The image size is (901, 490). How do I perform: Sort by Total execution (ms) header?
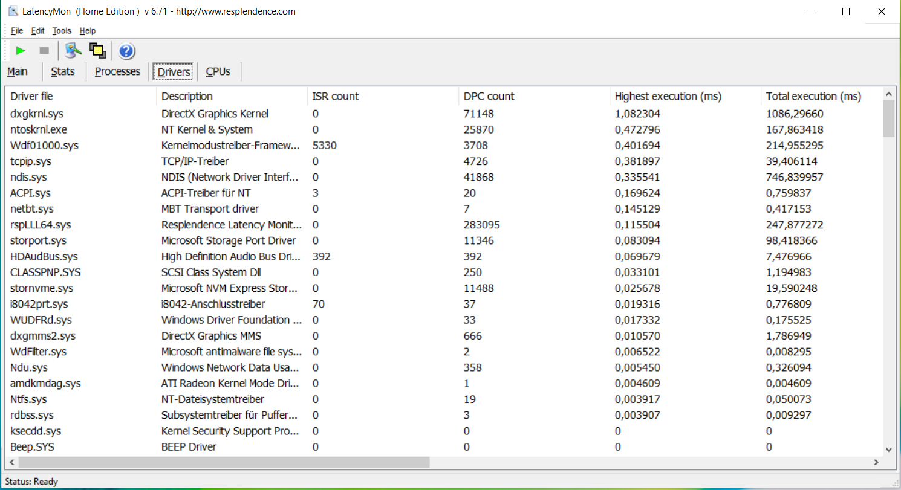(821, 96)
